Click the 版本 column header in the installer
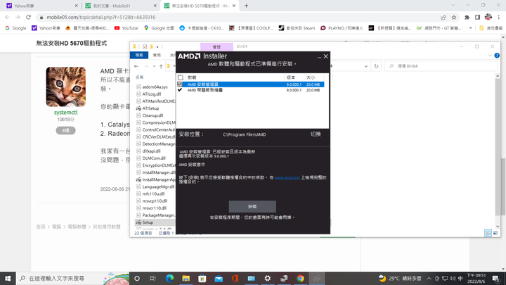506x285 pixels. (x=291, y=77)
